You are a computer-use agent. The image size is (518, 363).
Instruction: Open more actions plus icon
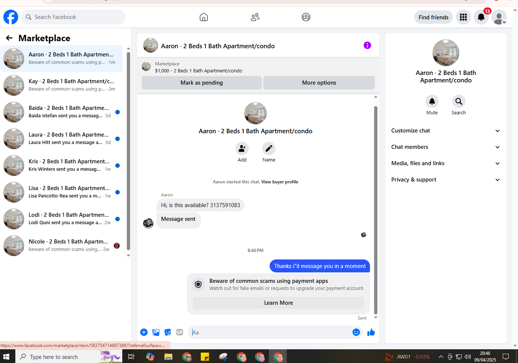144,332
